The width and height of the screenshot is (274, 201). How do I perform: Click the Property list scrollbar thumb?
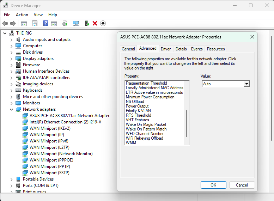(x=187, y=123)
